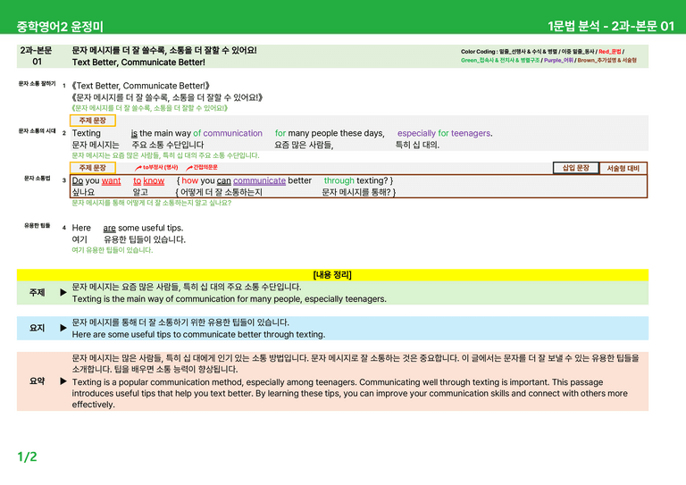The image size is (686, 485).
Task: Click "are some useful tips." in sentence 4
Action: 144,228
